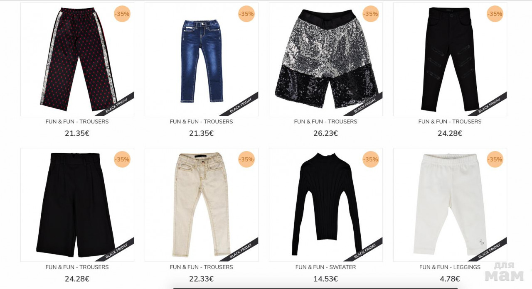Screen dimensions: 532x289
Task: Click -35% badge on the white leggings
Action: coord(495,159)
